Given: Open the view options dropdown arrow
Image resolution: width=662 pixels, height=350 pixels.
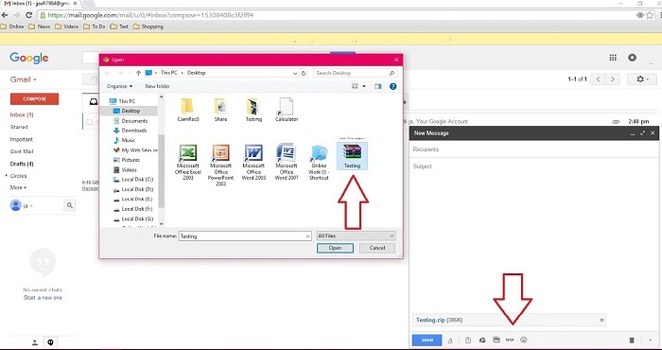Looking at the screenshot, I should (364, 86).
